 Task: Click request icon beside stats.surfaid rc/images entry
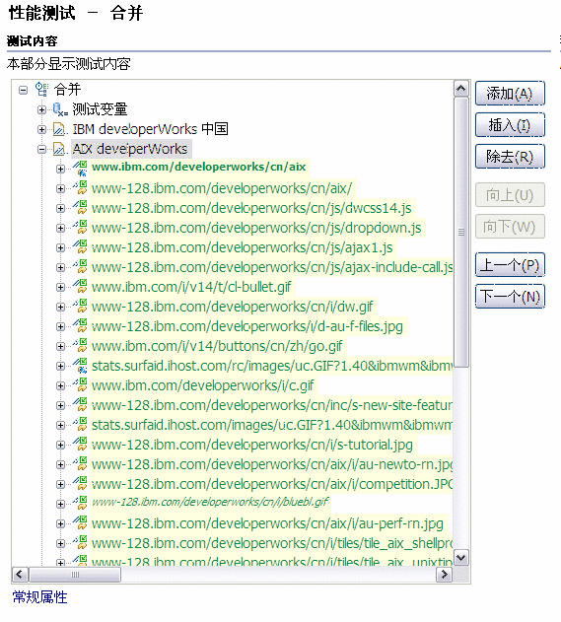pyautogui.click(x=80, y=366)
